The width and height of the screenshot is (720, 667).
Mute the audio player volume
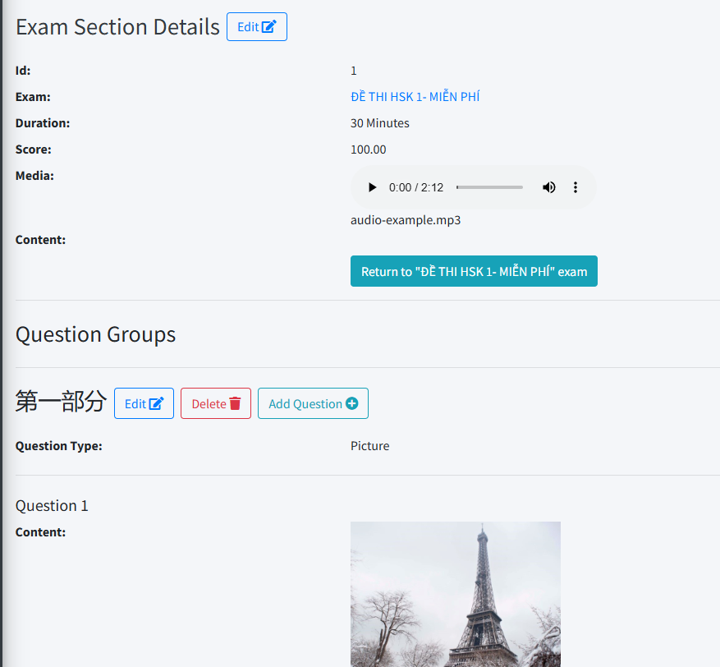point(548,187)
